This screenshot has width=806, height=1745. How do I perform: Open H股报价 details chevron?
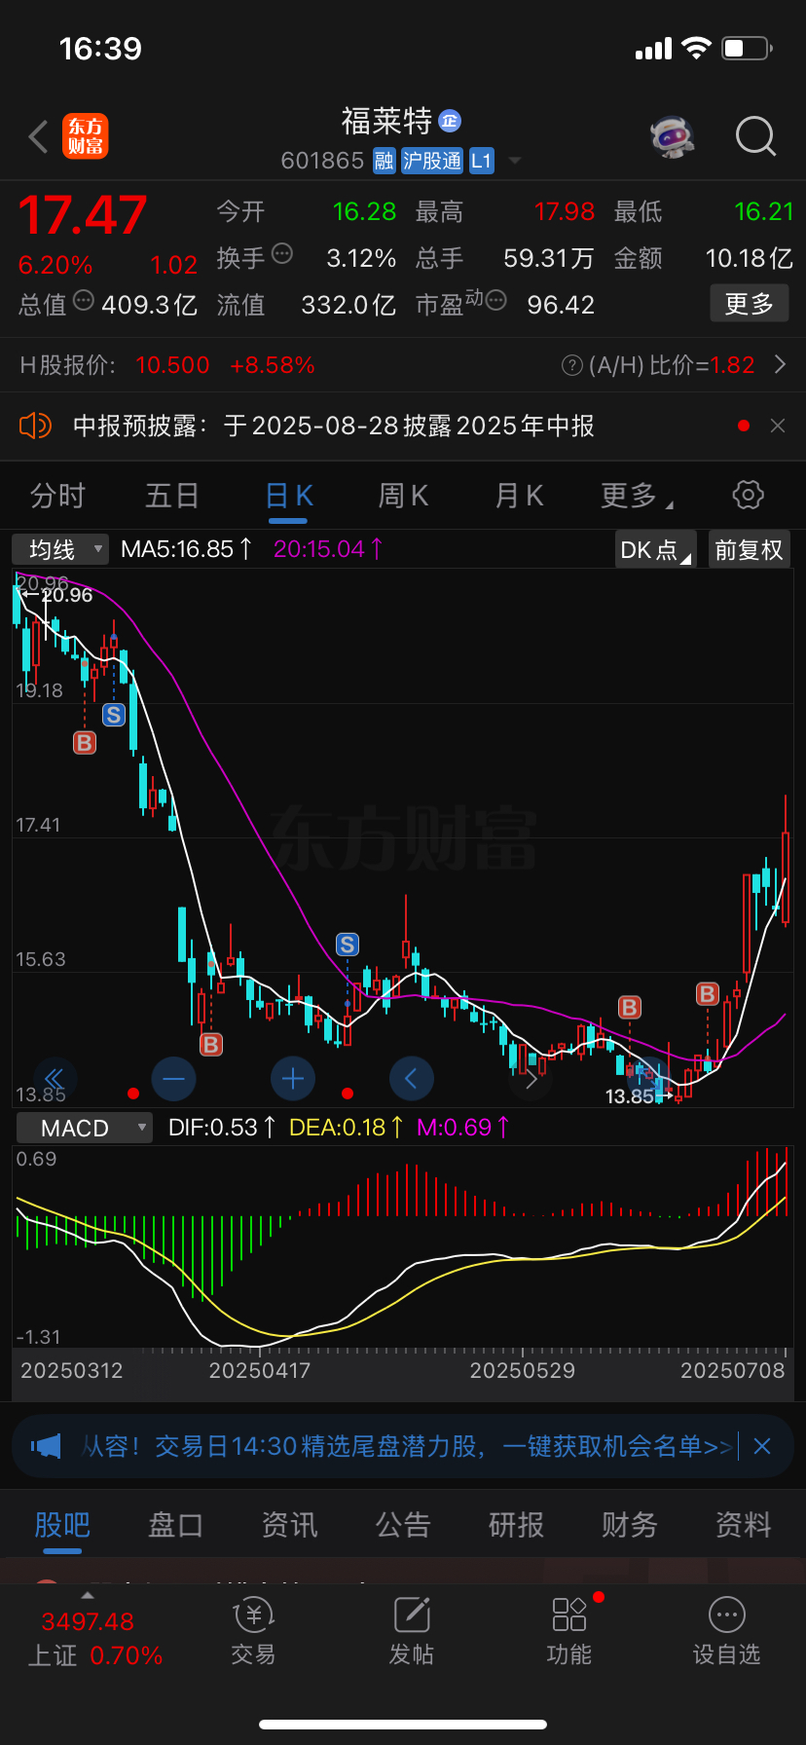point(780,365)
